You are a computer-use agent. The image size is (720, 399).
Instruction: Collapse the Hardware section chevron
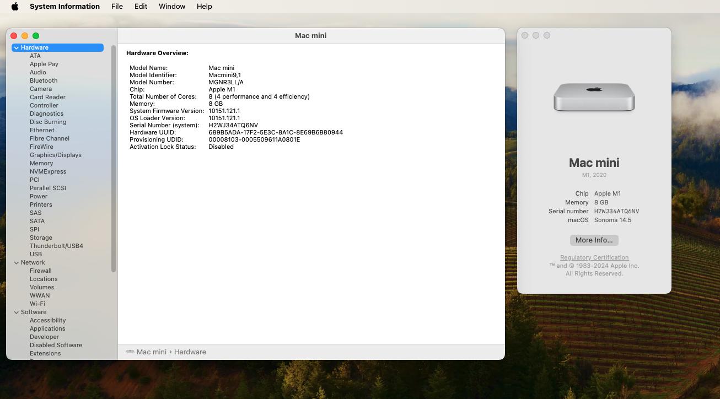pos(17,48)
